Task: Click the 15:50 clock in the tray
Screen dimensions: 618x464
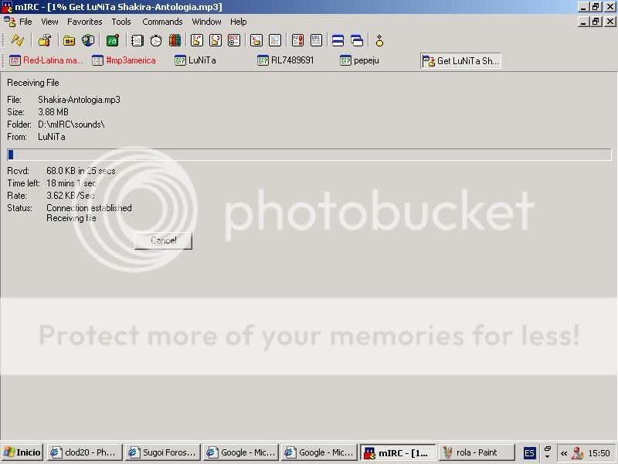Action: click(x=599, y=453)
